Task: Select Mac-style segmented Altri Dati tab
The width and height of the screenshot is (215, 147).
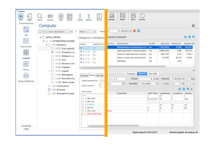Action: [x=153, y=74]
